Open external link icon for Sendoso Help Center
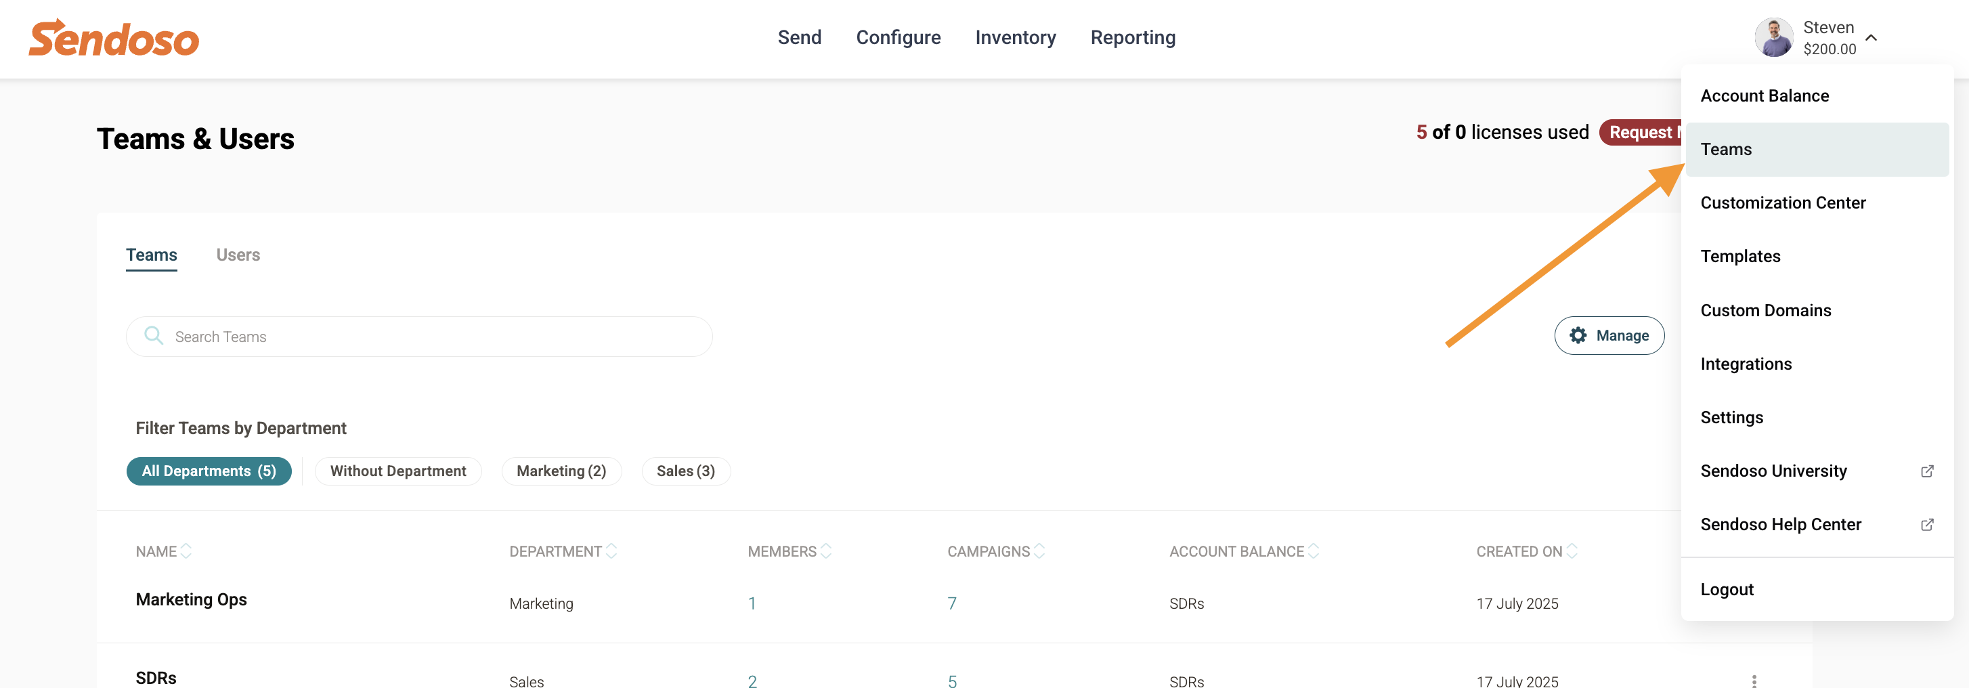This screenshot has height=688, width=1969. click(x=1928, y=524)
